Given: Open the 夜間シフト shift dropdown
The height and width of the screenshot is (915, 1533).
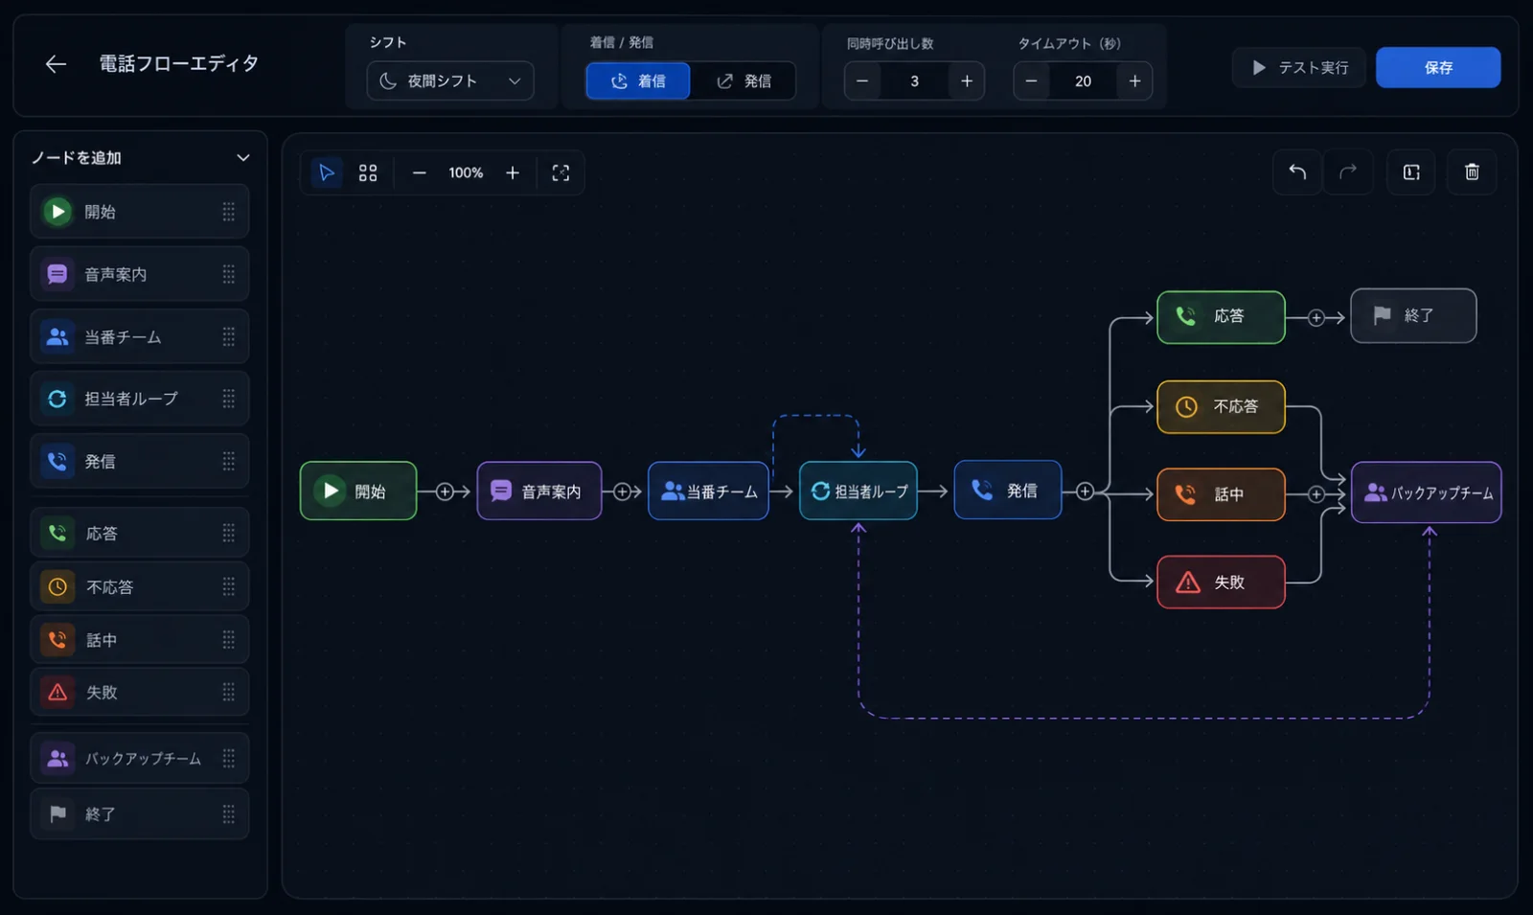Looking at the screenshot, I should click(450, 81).
